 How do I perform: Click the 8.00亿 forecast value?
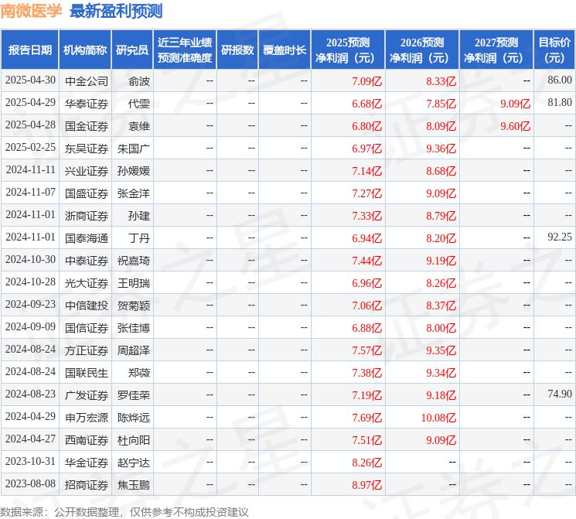point(441,328)
